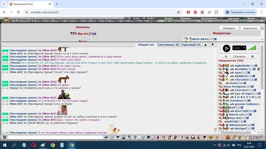Image resolution: width=266 pixels, height=149 pixels.
Task: Click the chat panel up arrow
Action: click(205, 45)
